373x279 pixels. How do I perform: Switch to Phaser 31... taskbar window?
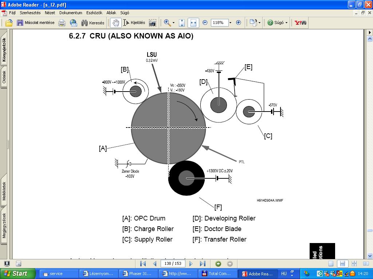[138, 274]
